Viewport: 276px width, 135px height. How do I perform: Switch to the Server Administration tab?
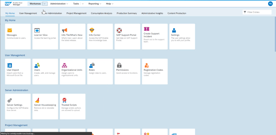(52, 13)
